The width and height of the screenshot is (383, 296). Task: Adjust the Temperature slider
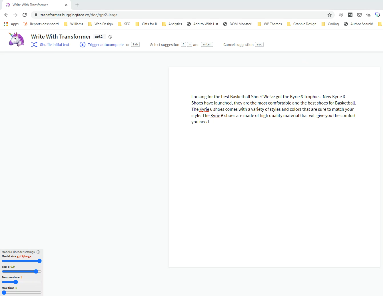(x=16, y=282)
